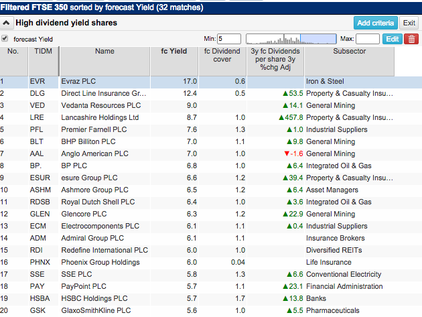The width and height of the screenshot is (422, 317).
Task: Click the 0.04 dividend cover value
Action: click(238, 262)
